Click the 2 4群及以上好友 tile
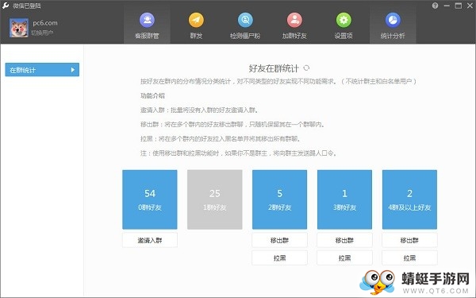The height and width of the screenshot is (298, 476). pos(409,199)
